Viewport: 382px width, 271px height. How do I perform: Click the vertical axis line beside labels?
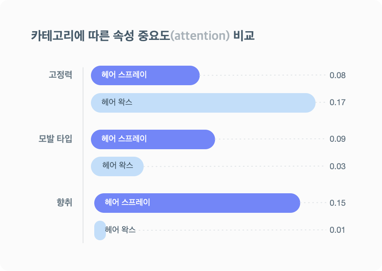(x=83, y=155)
